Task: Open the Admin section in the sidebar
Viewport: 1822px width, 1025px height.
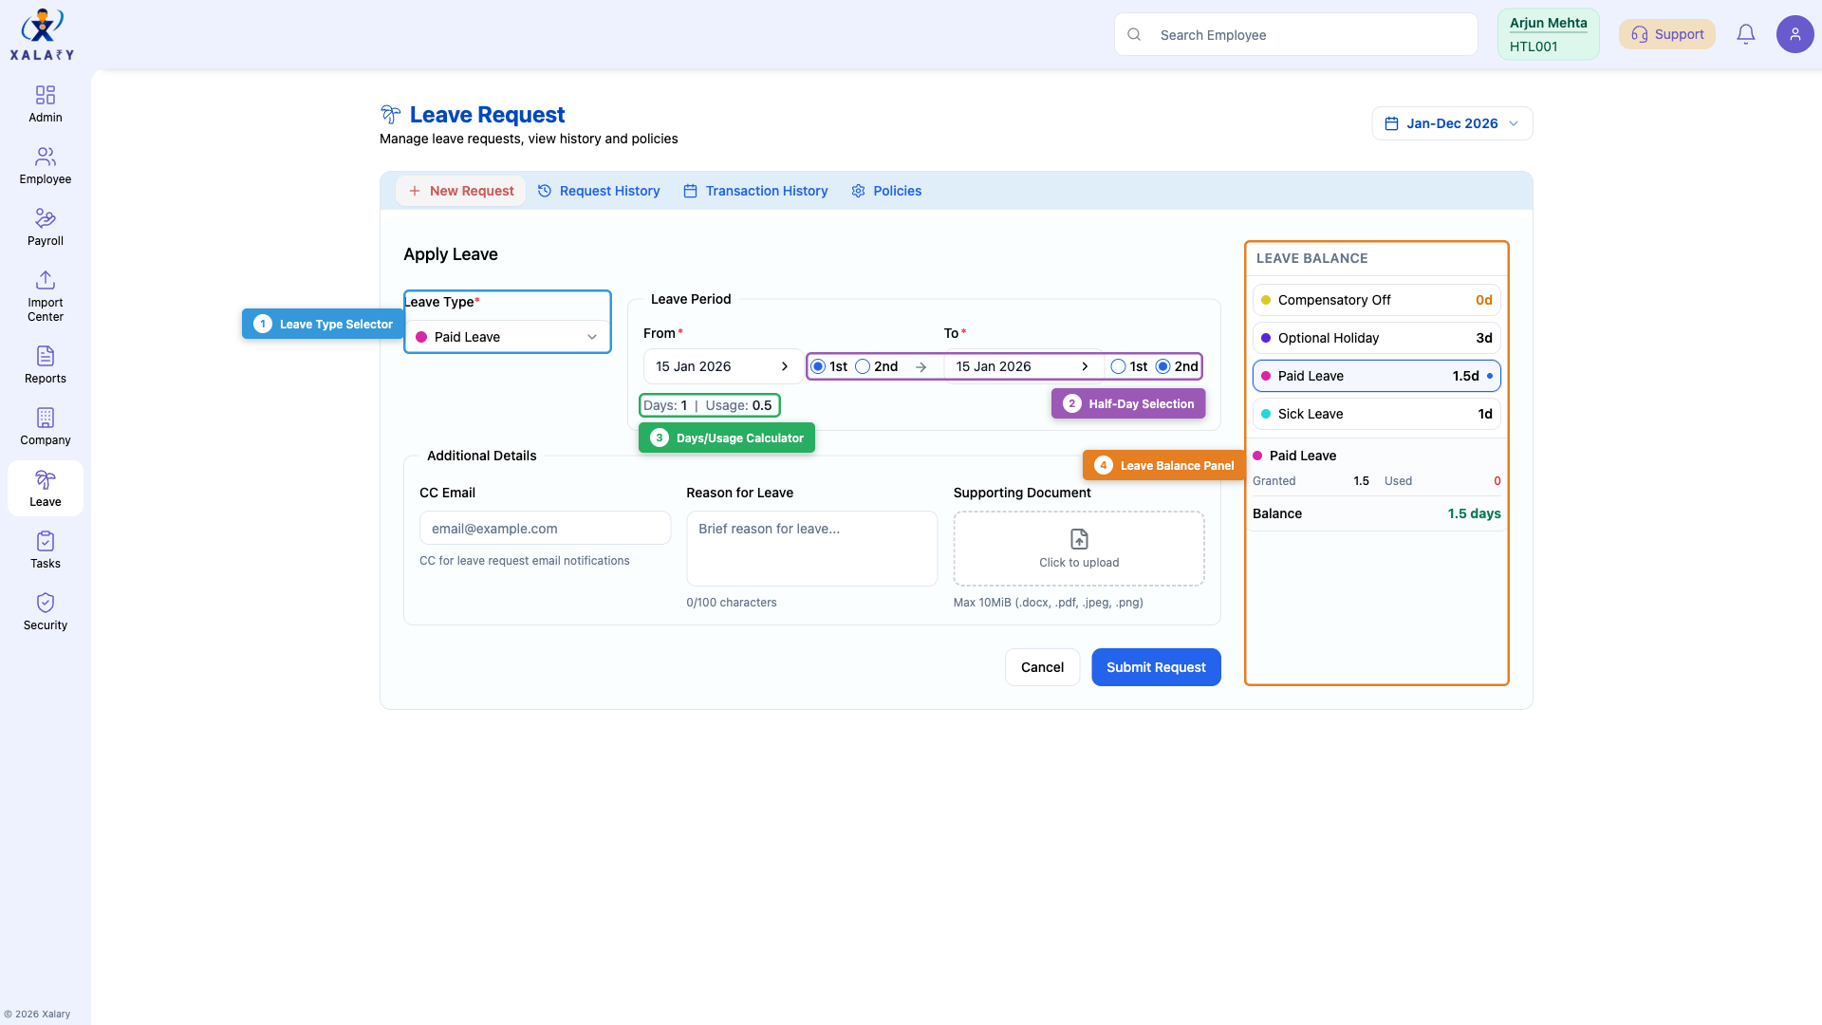Action: 45,102
